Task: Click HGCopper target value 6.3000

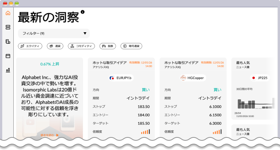Action: (x=215, y=123)
